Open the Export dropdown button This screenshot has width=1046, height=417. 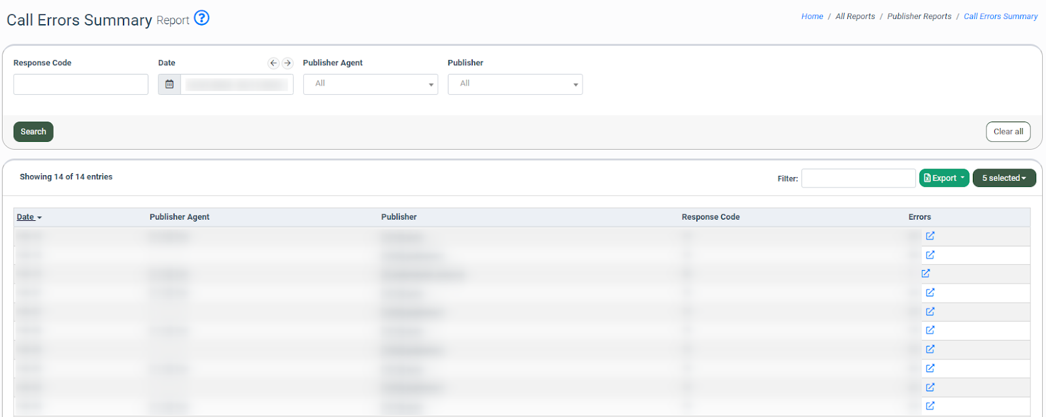[943, 178]
